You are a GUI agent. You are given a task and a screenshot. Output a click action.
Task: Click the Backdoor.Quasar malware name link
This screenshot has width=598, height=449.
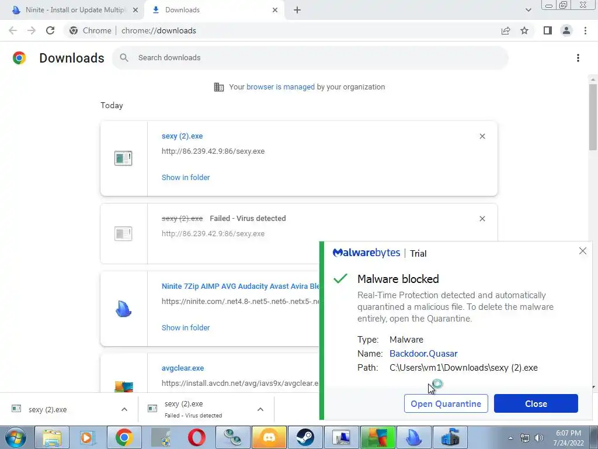[x=423, y=354]
